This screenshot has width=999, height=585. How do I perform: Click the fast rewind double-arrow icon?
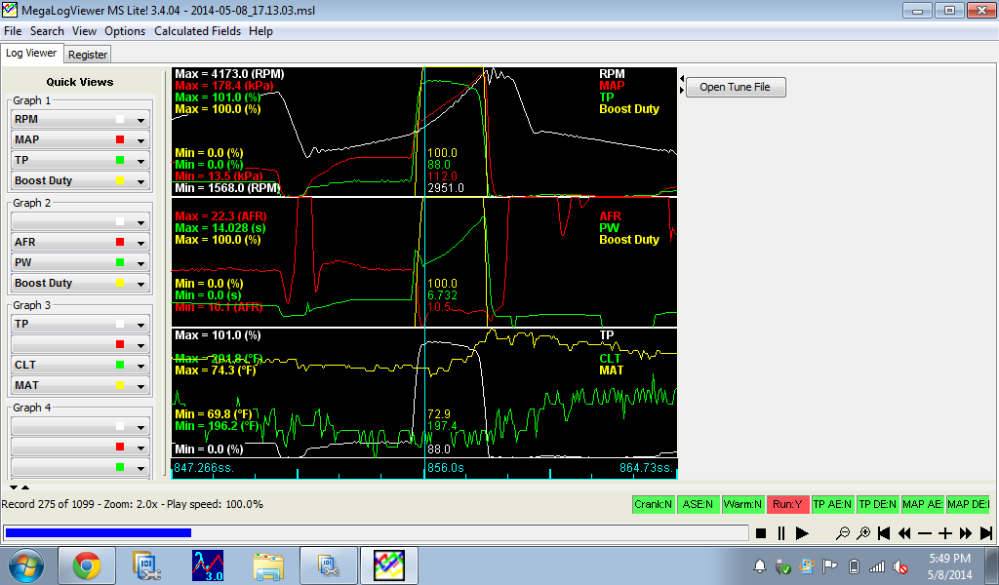[x=904, y=533]
